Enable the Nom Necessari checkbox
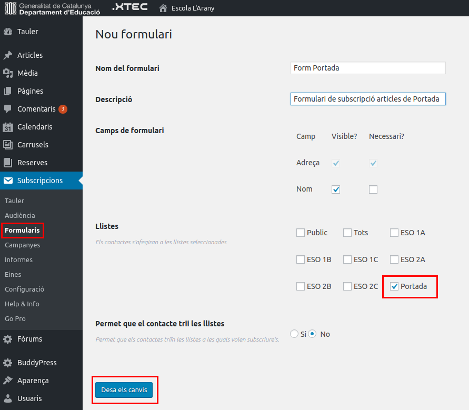 (x=373, y=189)
